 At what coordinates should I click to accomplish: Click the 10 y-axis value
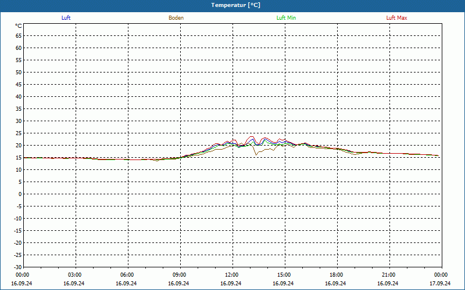click(x=19, y=169)
